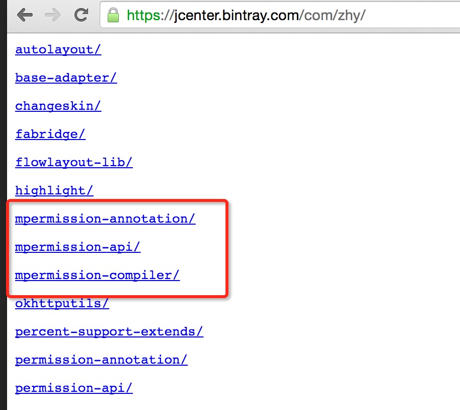This screenshot has width=460, height=410.
Task: Open the permission-annotation/ directory link
Action: point(101,360)
